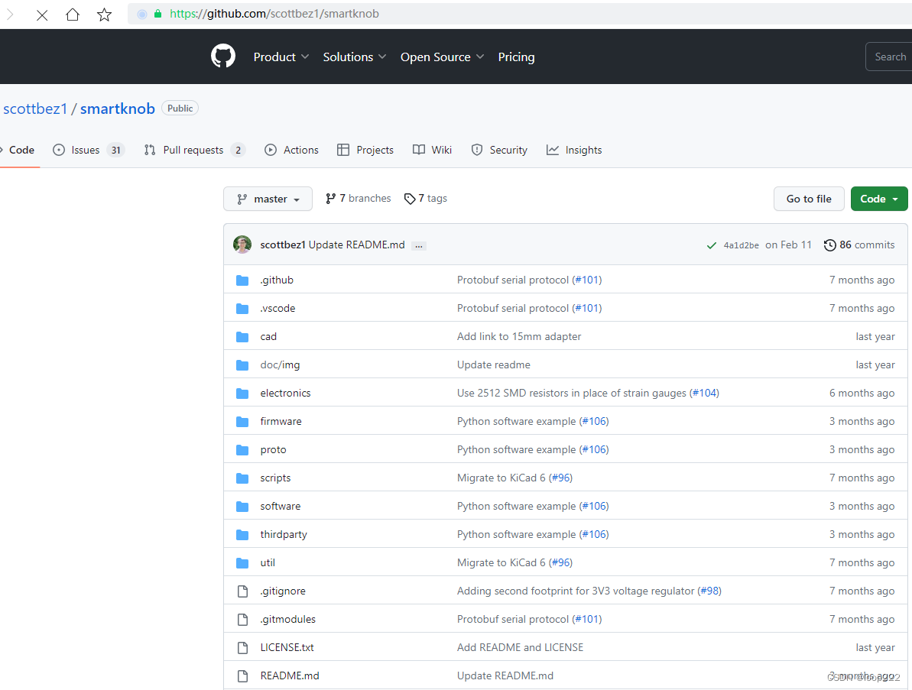This screenshot has width=912, height=690.
Task: Click the browser address bar URL
Action: [x=274, y=13]
